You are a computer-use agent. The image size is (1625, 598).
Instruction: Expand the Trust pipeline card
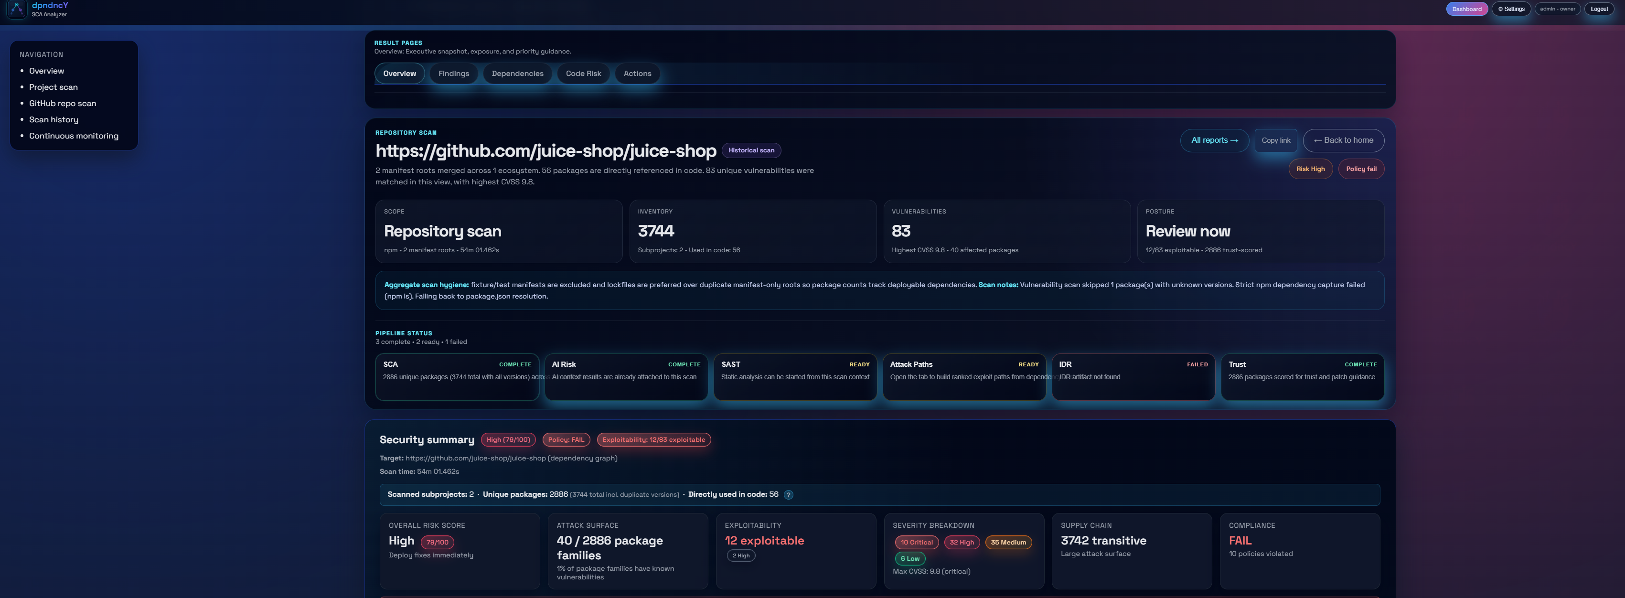[x=1302, y=376]
